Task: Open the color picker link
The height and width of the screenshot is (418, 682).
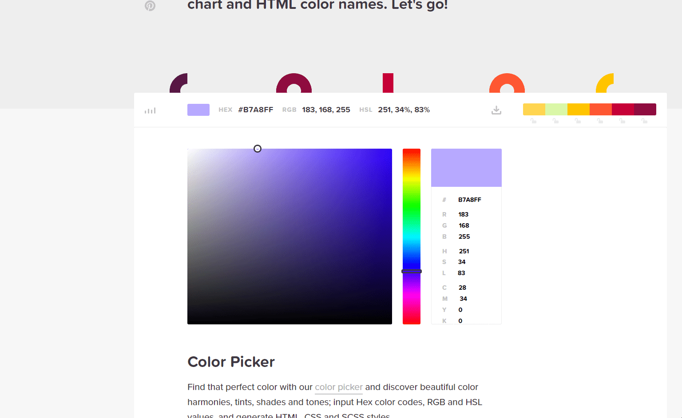Action: 338,387
